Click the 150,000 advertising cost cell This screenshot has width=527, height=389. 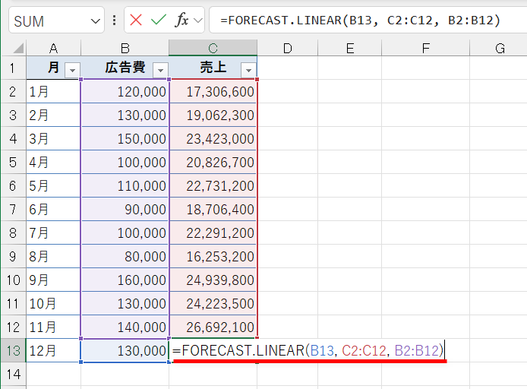pos(125,138)
